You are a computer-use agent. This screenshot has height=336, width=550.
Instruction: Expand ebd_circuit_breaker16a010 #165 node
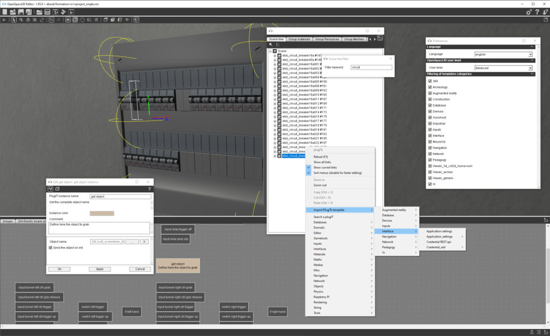pyautogui.click(x=275, y=95)
